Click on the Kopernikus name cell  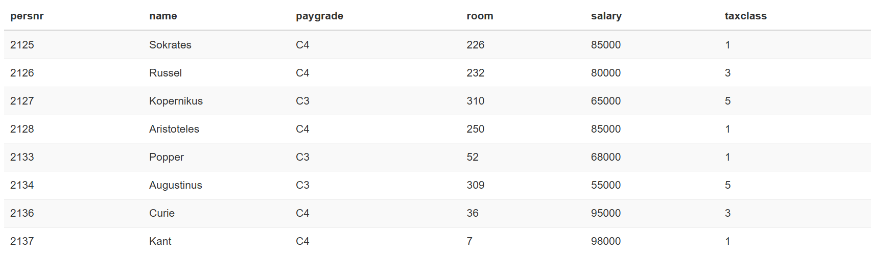point(176,101)
